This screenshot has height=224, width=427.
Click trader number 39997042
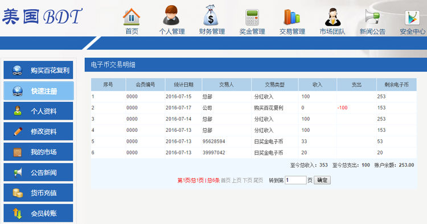213,153
